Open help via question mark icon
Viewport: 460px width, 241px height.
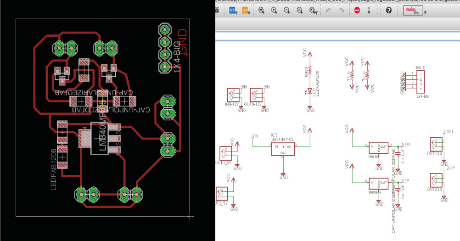click(389, 11)
